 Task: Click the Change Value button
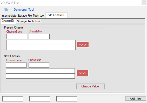click(90, 86)
